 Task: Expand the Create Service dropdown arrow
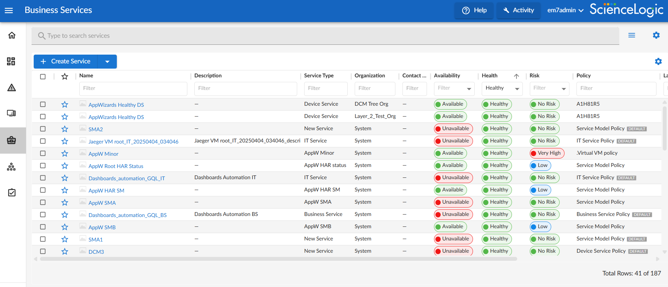107,62
